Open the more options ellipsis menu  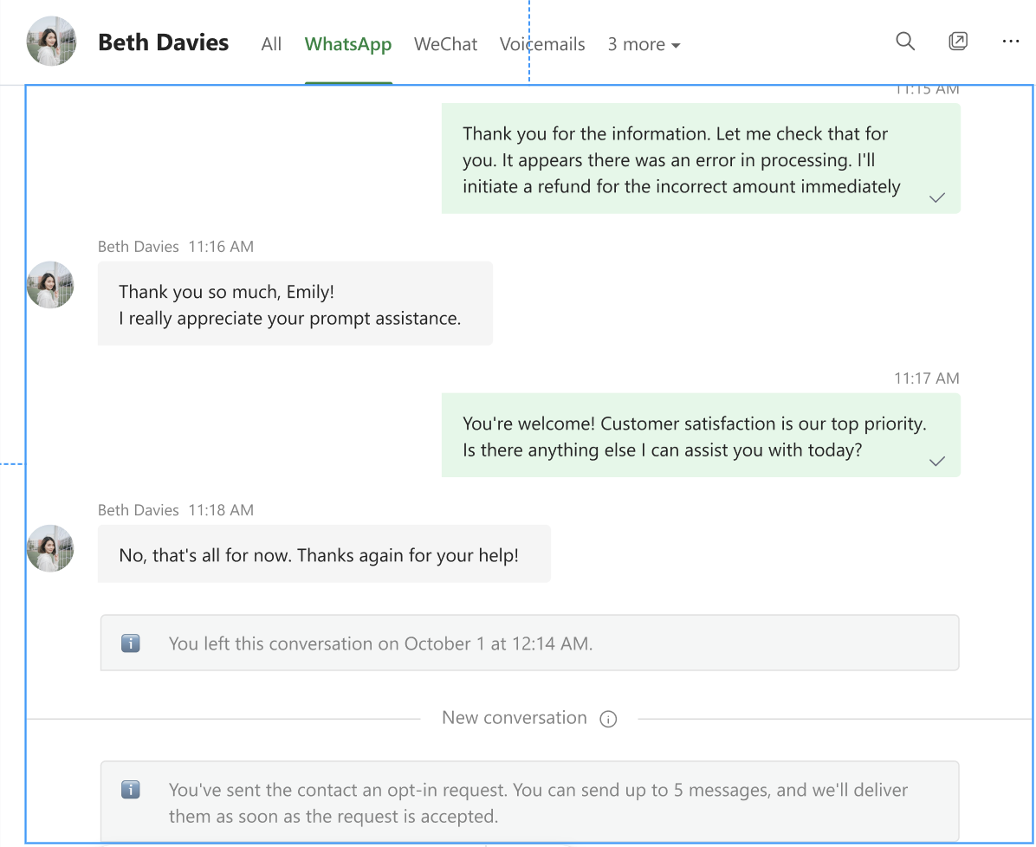click(1011, 41)
